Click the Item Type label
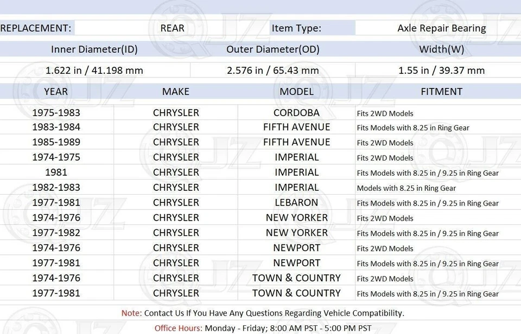521x334 pixels. click(x=296, y=28)
